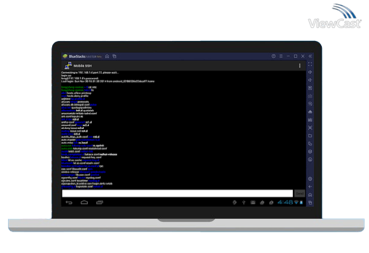Screen dimensions: 369x253
Task: Increase volume in BlueStacks sidebar
Action: click(x=310, y=72)
